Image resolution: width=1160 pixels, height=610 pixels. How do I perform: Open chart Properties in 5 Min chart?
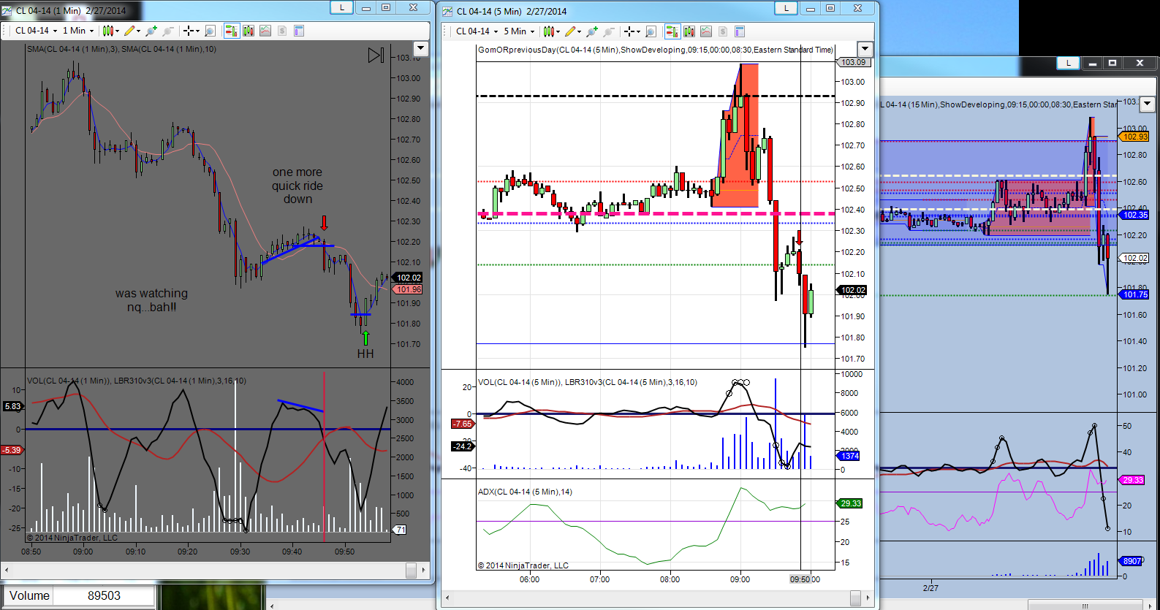pyautogui.click(x=740, y=31)
